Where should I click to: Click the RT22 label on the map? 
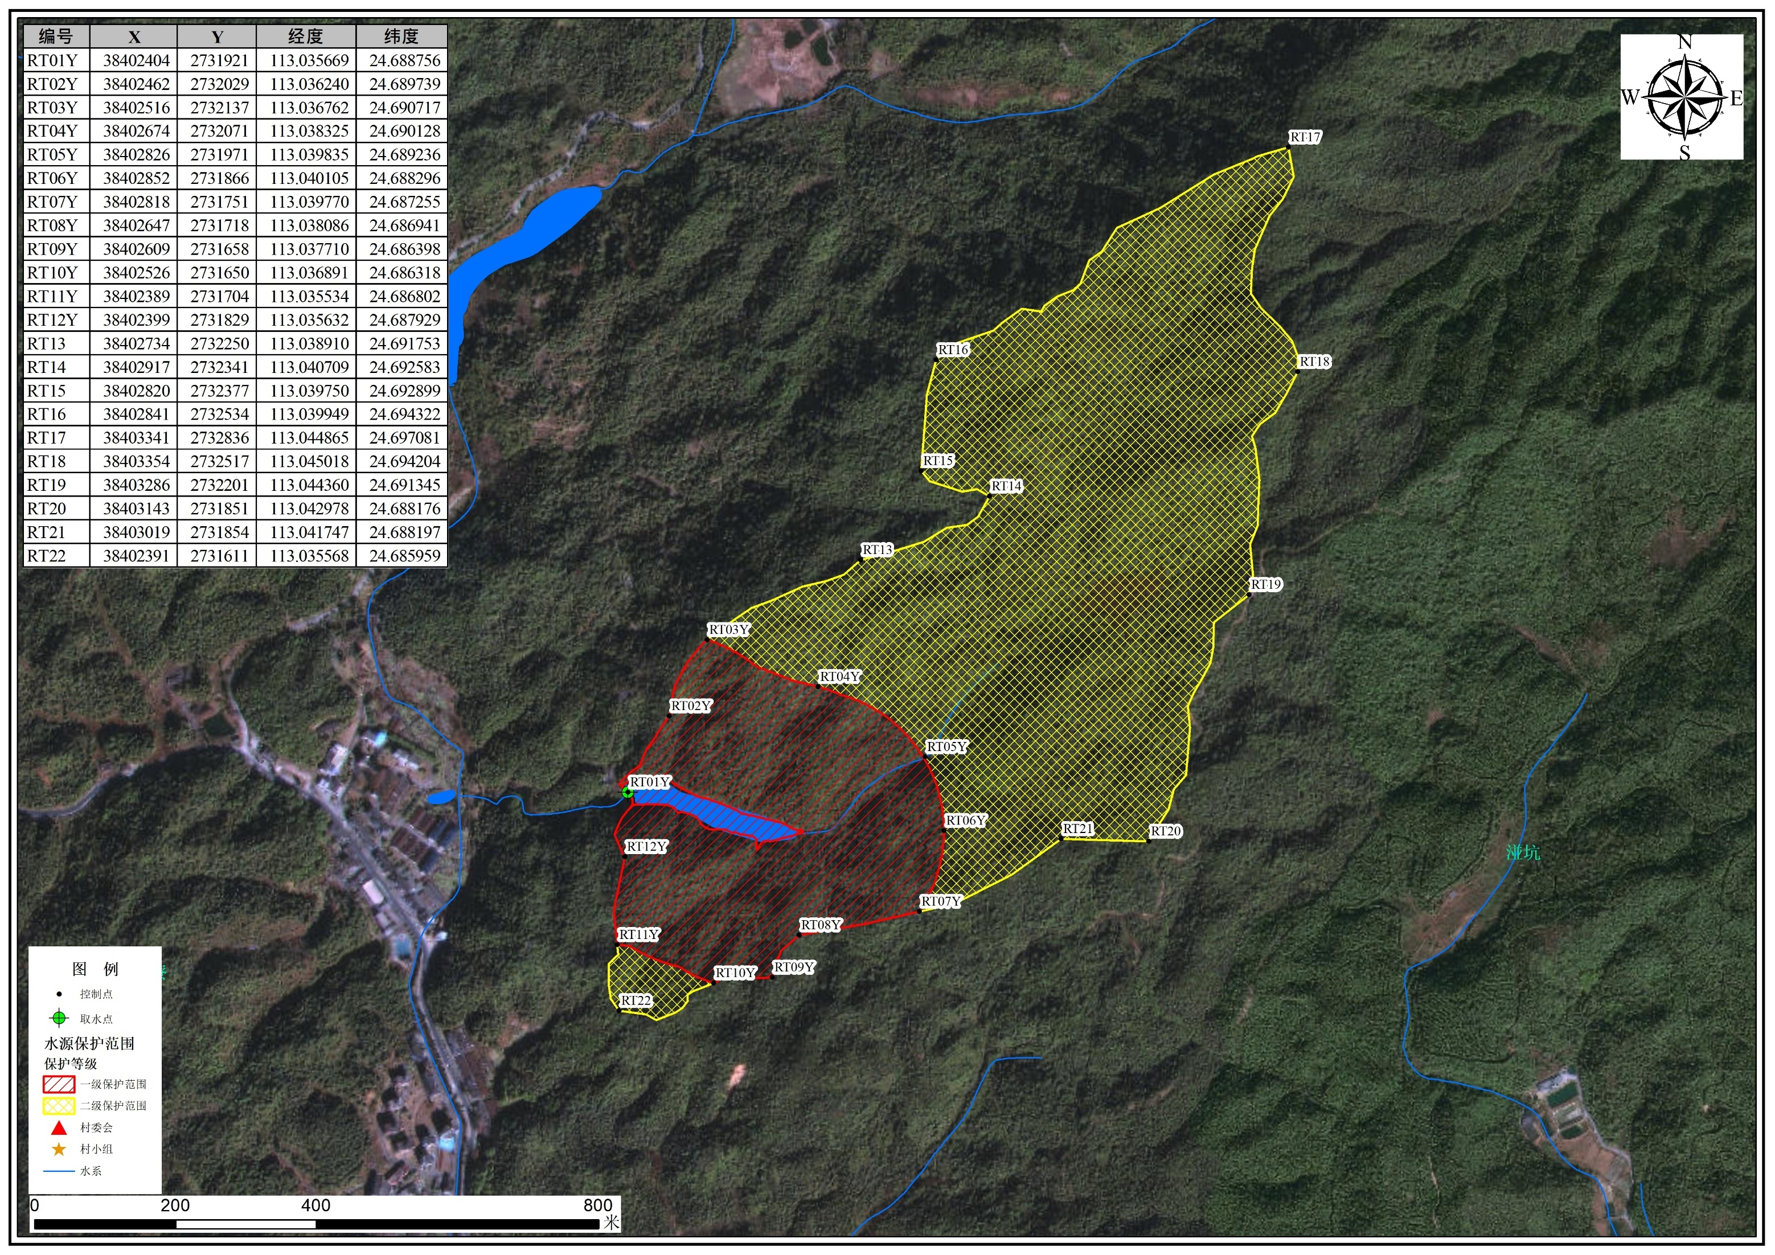(636, 1000)
